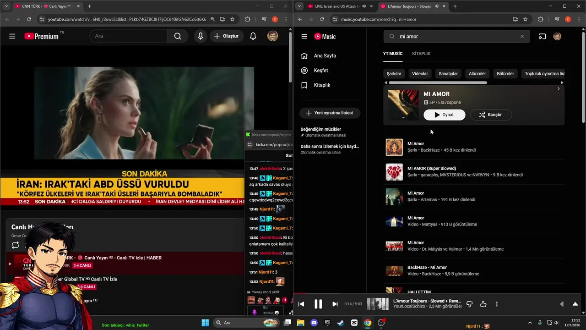Image resolution: width=586 pixels, height=330 pixels.
Task: Open YouTube notifications bell
Action: 253,36
